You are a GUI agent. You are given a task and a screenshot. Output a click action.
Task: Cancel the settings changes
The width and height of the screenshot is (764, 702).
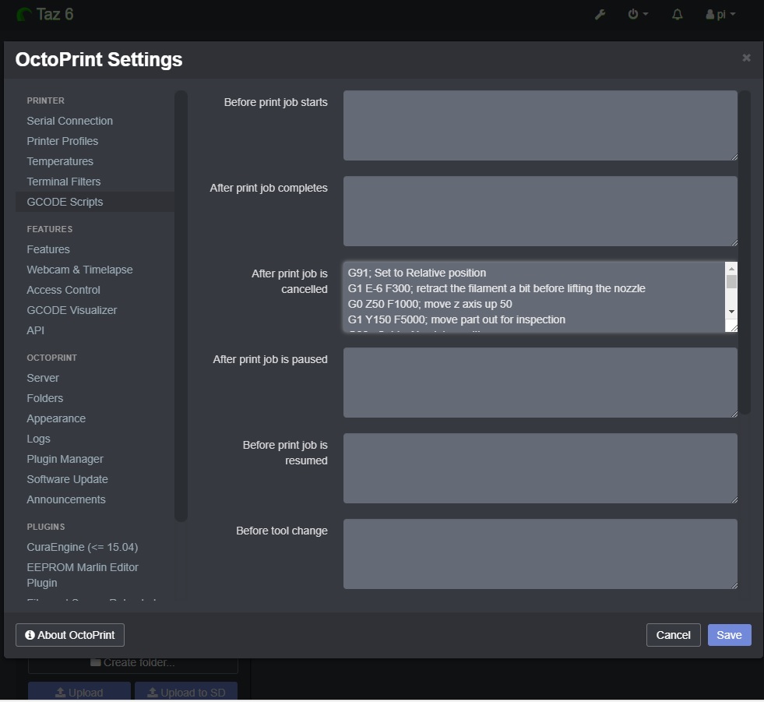pos(673,635)
